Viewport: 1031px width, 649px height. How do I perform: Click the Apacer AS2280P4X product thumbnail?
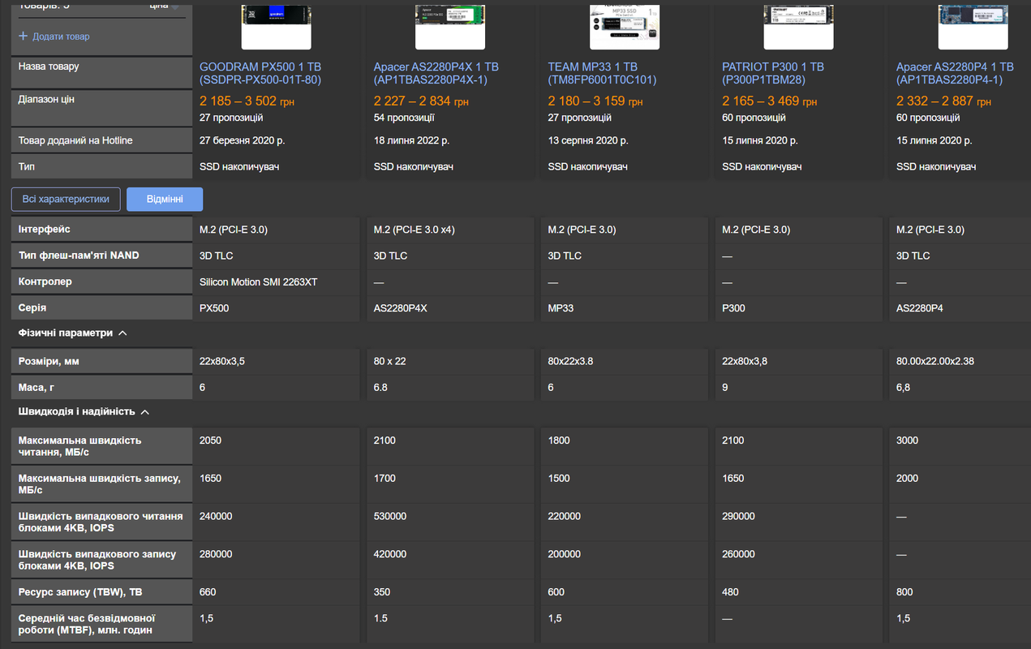pyautogui.click(x=450, y=27)
